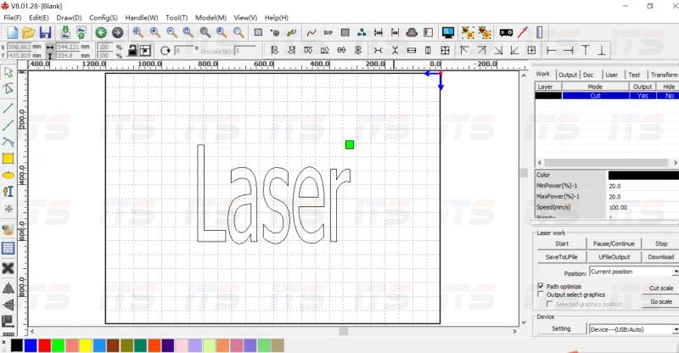The width and height of the screenshot is (679, 353).
Task: Mirror vertically with the left toolbar icon
Action: [x=8, y=305]
